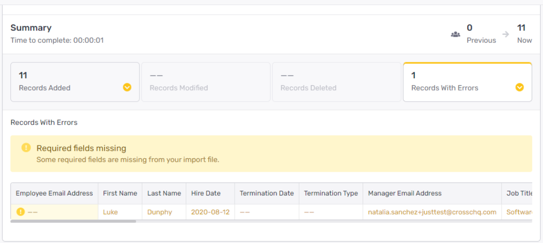Select the Records Added card
The height and width of the screenshot is (243, 543).
[x=75, y=82]
